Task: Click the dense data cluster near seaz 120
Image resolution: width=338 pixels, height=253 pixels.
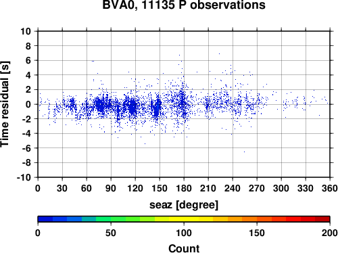Action: point(133,107)
